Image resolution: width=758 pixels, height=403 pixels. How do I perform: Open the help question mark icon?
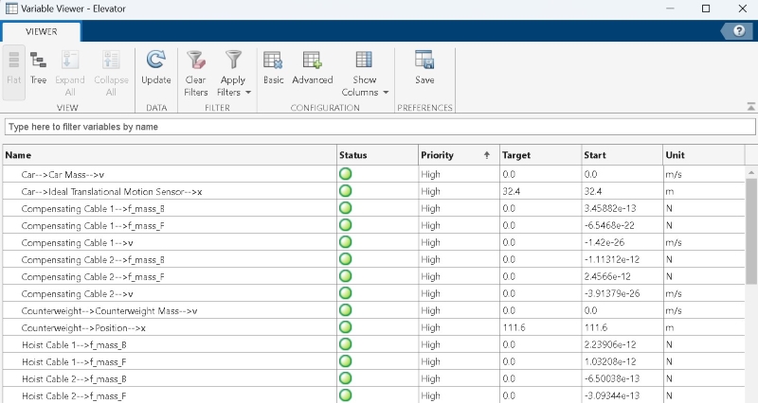coord(738,31)
